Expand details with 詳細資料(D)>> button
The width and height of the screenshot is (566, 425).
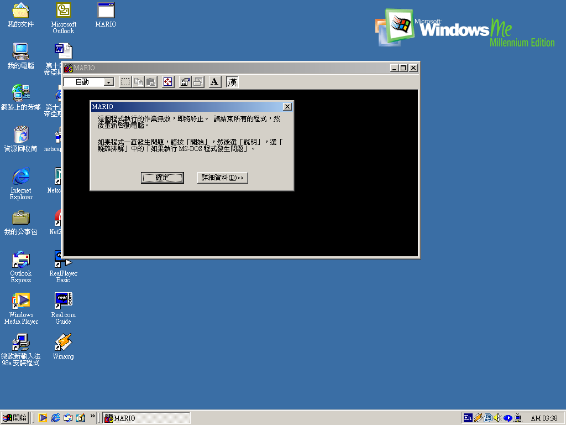tap(222, 178)
